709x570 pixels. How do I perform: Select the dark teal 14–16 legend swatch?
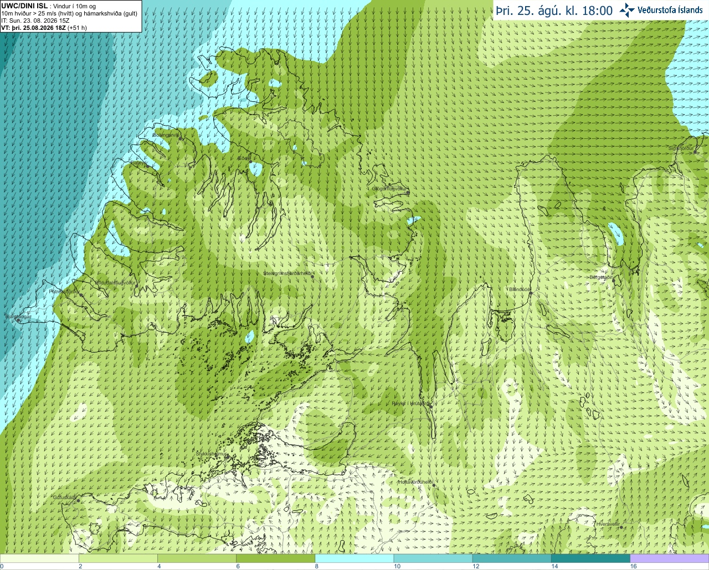(x=591, y=558)
